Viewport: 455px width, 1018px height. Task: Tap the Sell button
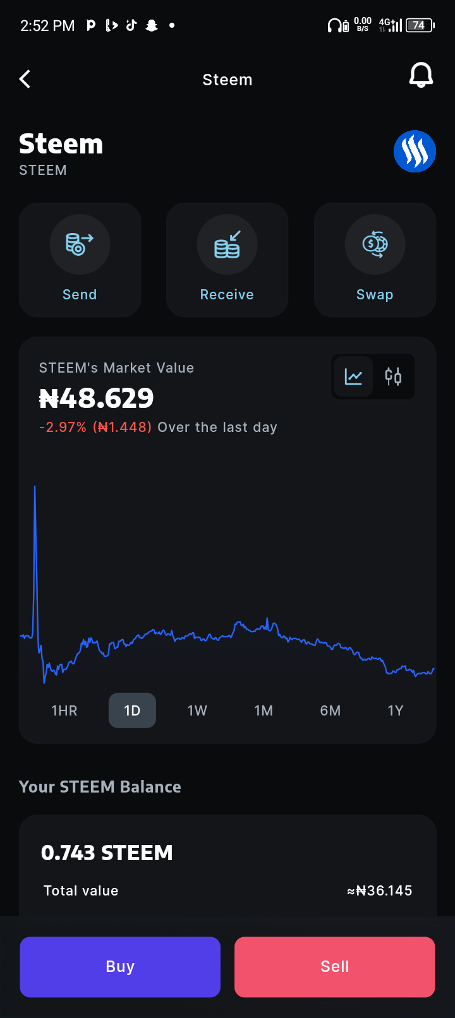tap(335, 967)
